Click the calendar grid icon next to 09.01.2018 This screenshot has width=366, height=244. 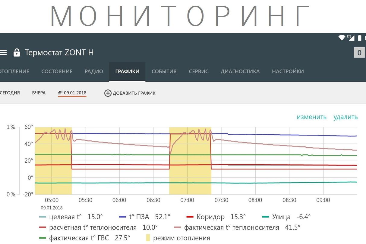60,93
